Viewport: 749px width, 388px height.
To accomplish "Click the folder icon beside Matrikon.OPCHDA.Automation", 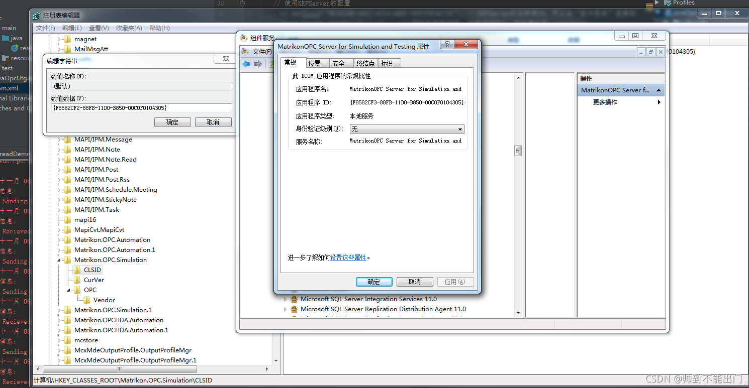I will (x=68, y=320).
